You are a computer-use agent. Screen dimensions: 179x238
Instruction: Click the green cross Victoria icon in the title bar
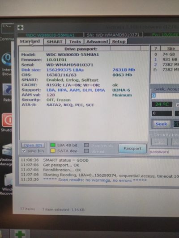[x=20, y=28]
